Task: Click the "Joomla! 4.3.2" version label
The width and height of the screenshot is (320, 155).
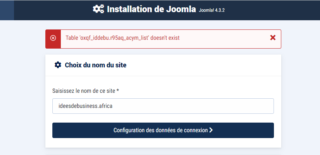Action: pyautogui.click(x=212, y=10)
